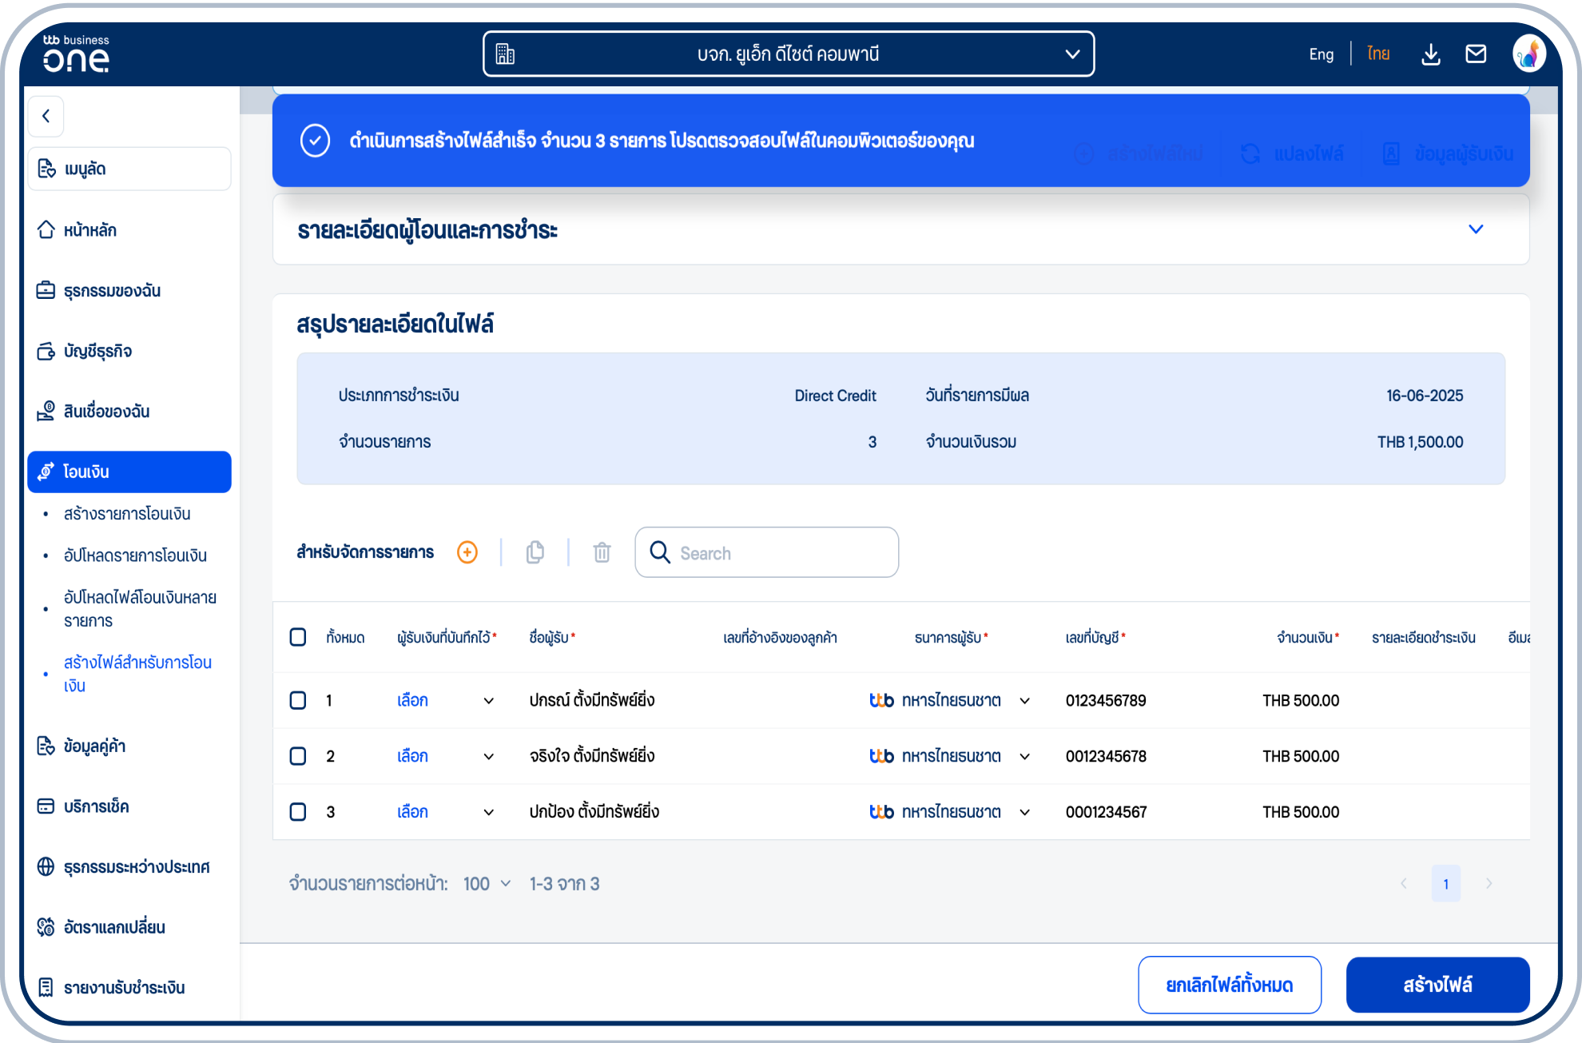
Task: Click the download icon in header
Action: [x=1431, y=54]
